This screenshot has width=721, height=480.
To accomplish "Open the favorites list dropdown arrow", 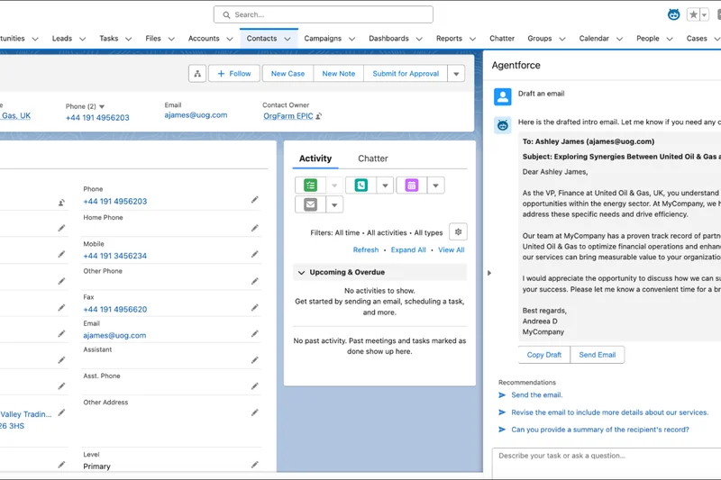I will click(705, 14).
